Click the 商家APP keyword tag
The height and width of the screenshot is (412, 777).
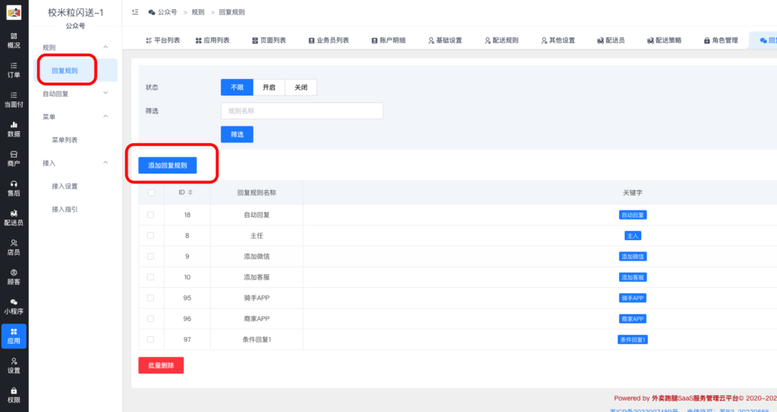(633, 319)
